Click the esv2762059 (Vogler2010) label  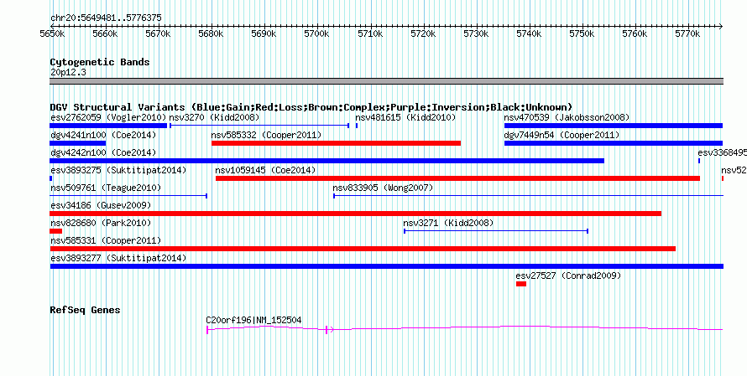[108, 117]
